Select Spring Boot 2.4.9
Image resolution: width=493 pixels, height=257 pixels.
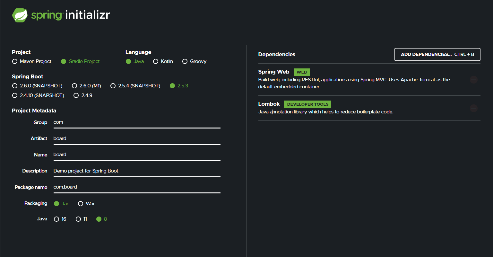tap(83, 95)
